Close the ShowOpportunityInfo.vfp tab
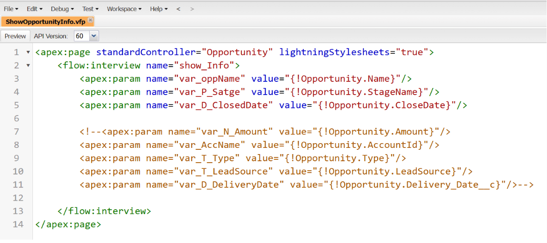This screenshot has width=547, height=243. (90, 20)
